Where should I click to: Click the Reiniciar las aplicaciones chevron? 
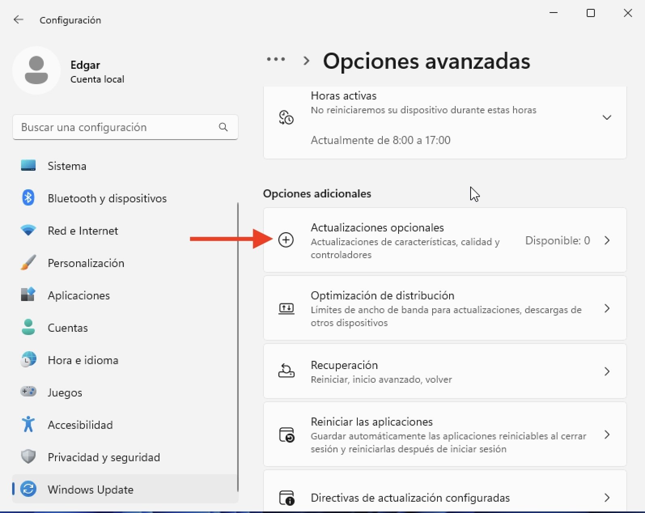(x=607, y=435)
